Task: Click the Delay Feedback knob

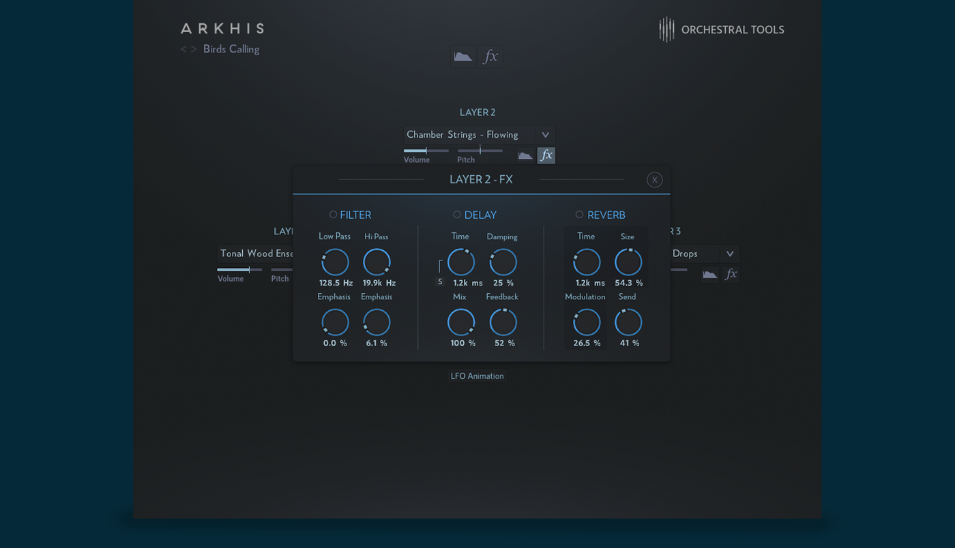Action: 503,322
